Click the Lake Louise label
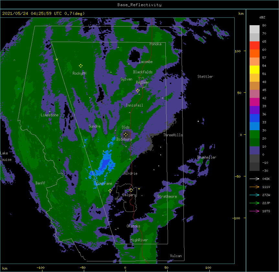This screenshot has width=279, height=272. pos(6,156)
